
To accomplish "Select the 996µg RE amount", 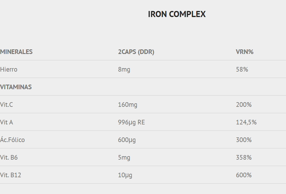I will coord(131,122).
